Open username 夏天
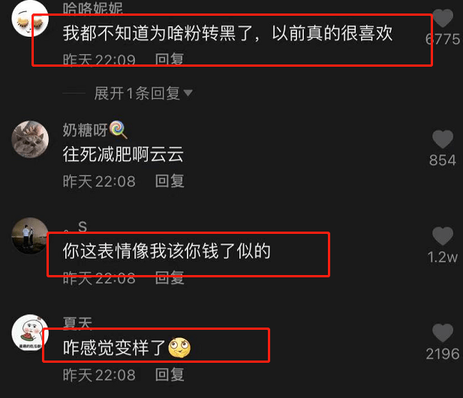This screenshot has height=398, width=463. [77, 323]
